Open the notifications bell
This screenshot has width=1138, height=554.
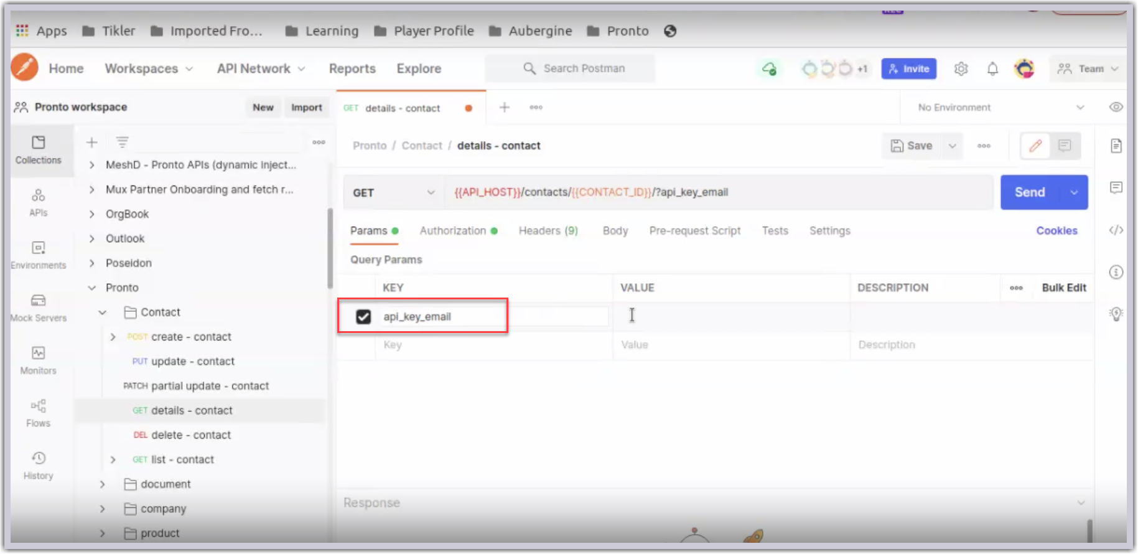[x=992, y=68]
